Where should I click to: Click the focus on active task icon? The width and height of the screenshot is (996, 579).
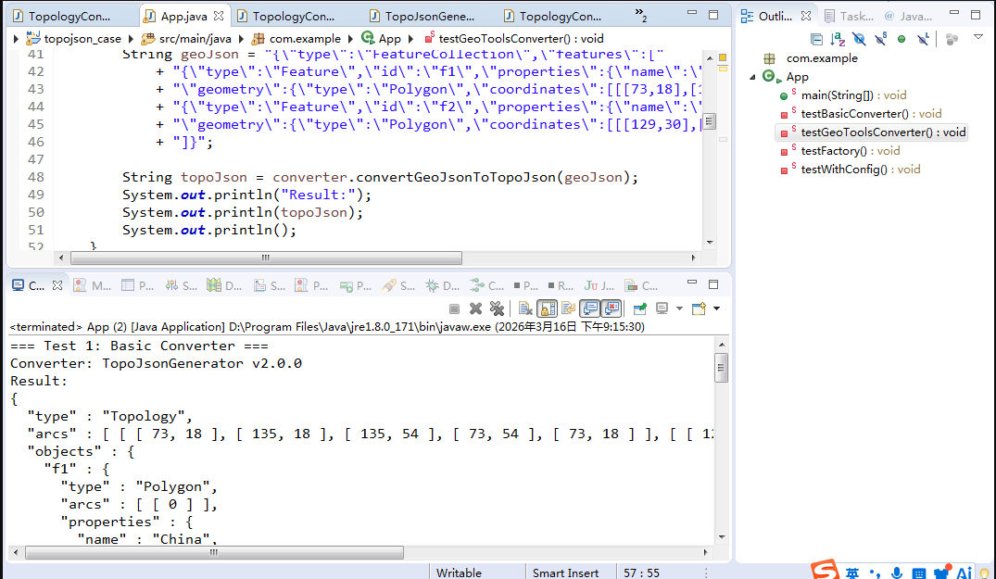tap(952, 39)
